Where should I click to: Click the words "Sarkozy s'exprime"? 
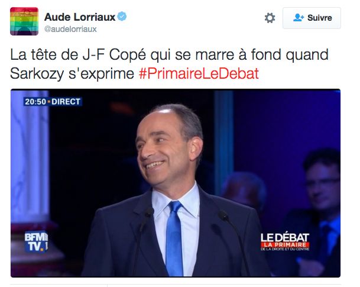[x=72, y=73]
